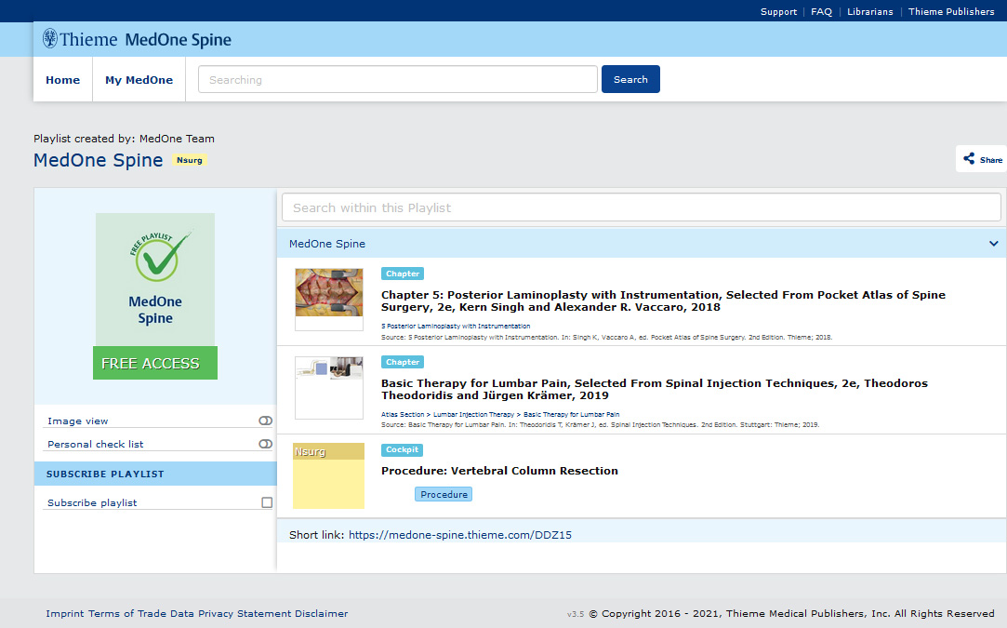The width and height of the screenshot is (1007, 628).
Task: Open the Lumbar Injection Therapy breadcrumb link
Action: click(473, 415)
